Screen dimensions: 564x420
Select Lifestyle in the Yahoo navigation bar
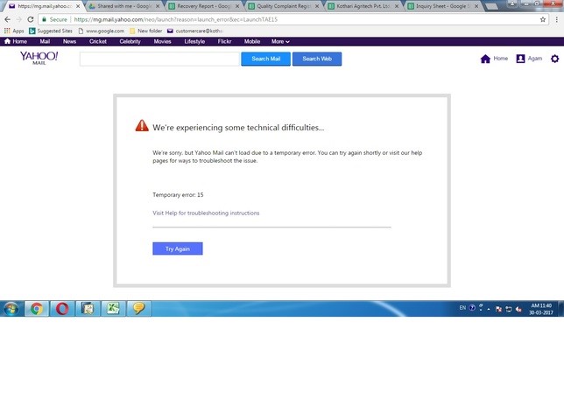[194, 41]
